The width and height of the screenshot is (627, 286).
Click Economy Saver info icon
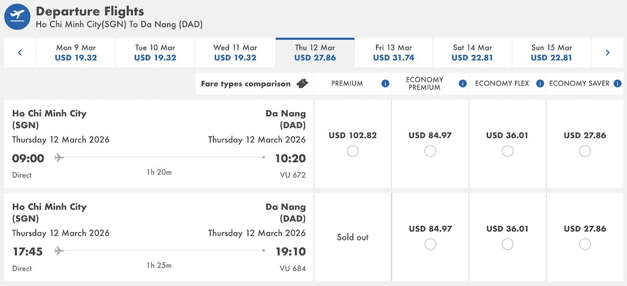point(617,83)
